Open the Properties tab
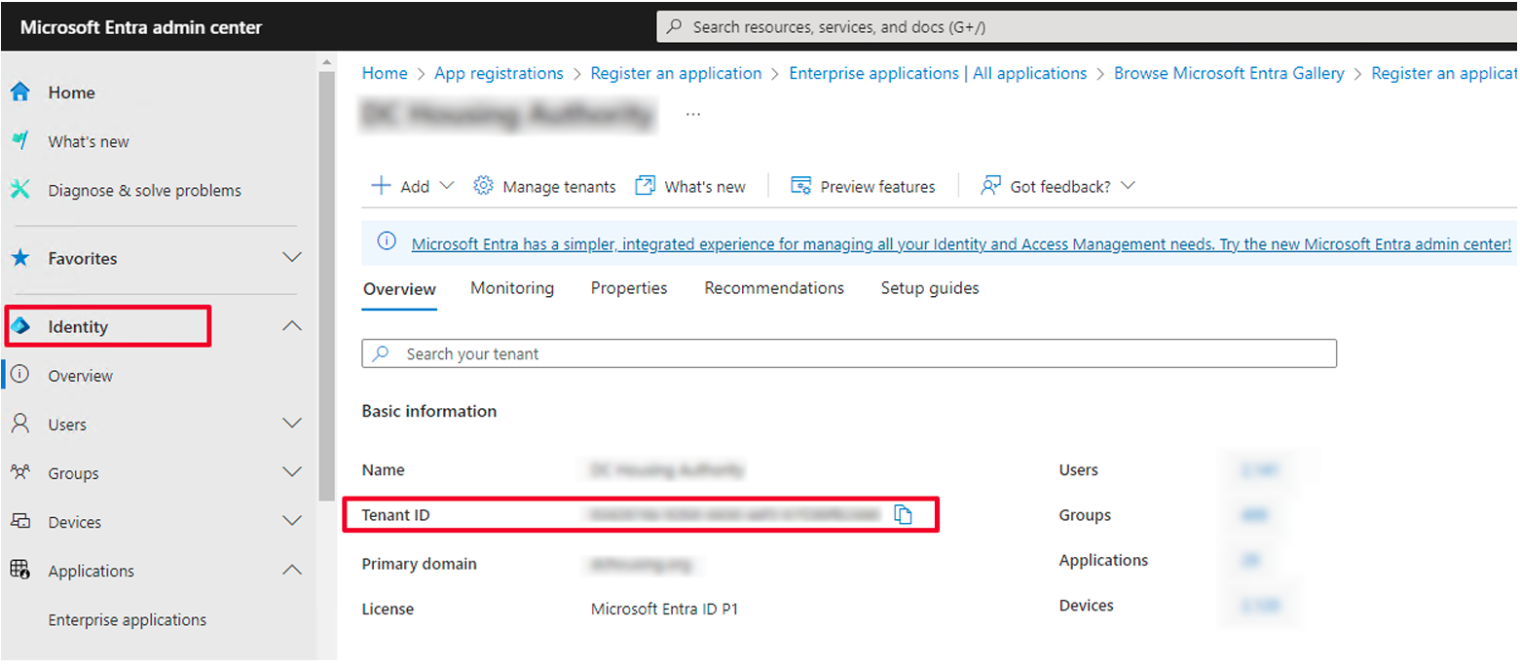 click(x=628, y=288)
